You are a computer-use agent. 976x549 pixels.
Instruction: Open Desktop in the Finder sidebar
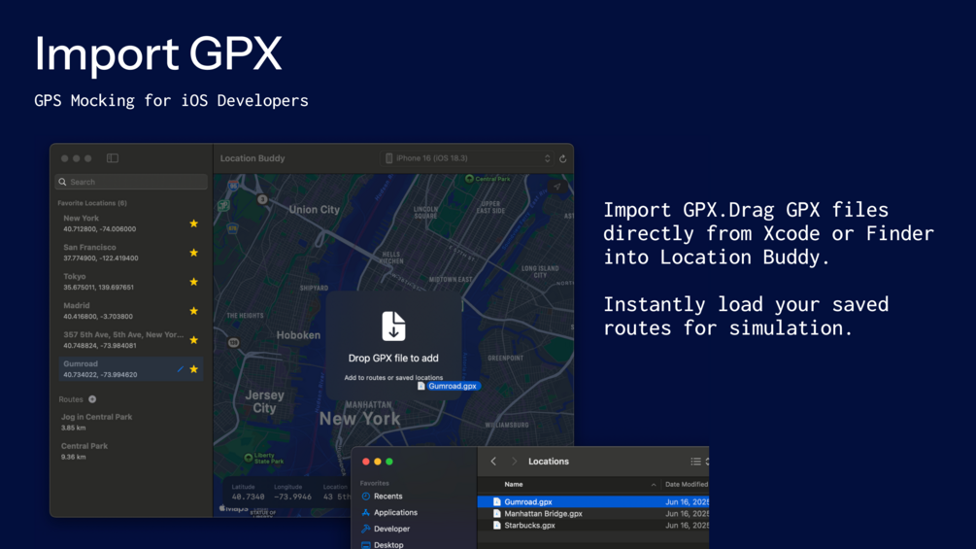pos(383,545)
